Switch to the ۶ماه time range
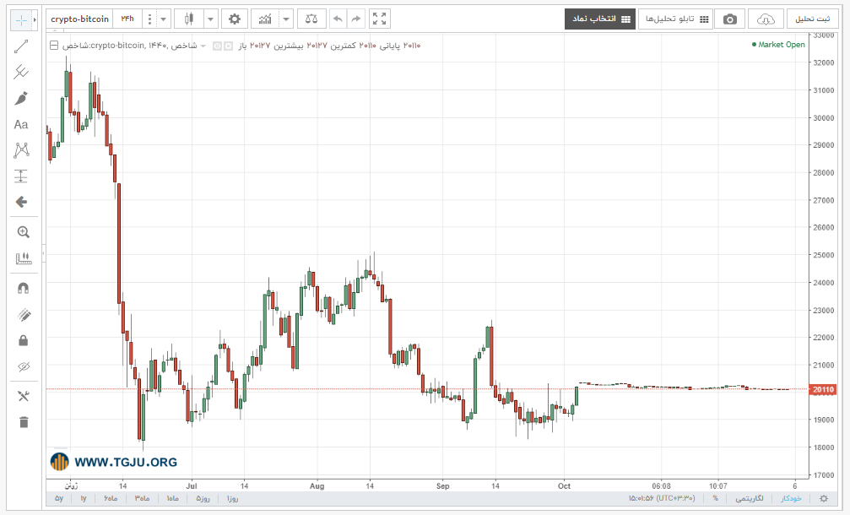This screenshot has width=850, height=515. pyautogui.click(x=111, y=498)
